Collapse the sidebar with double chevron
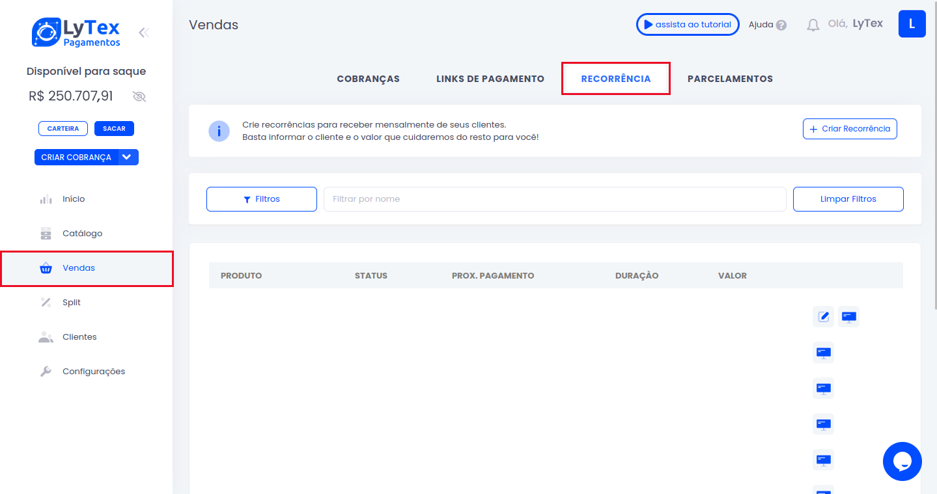937x494 pixels. (144, 33)
